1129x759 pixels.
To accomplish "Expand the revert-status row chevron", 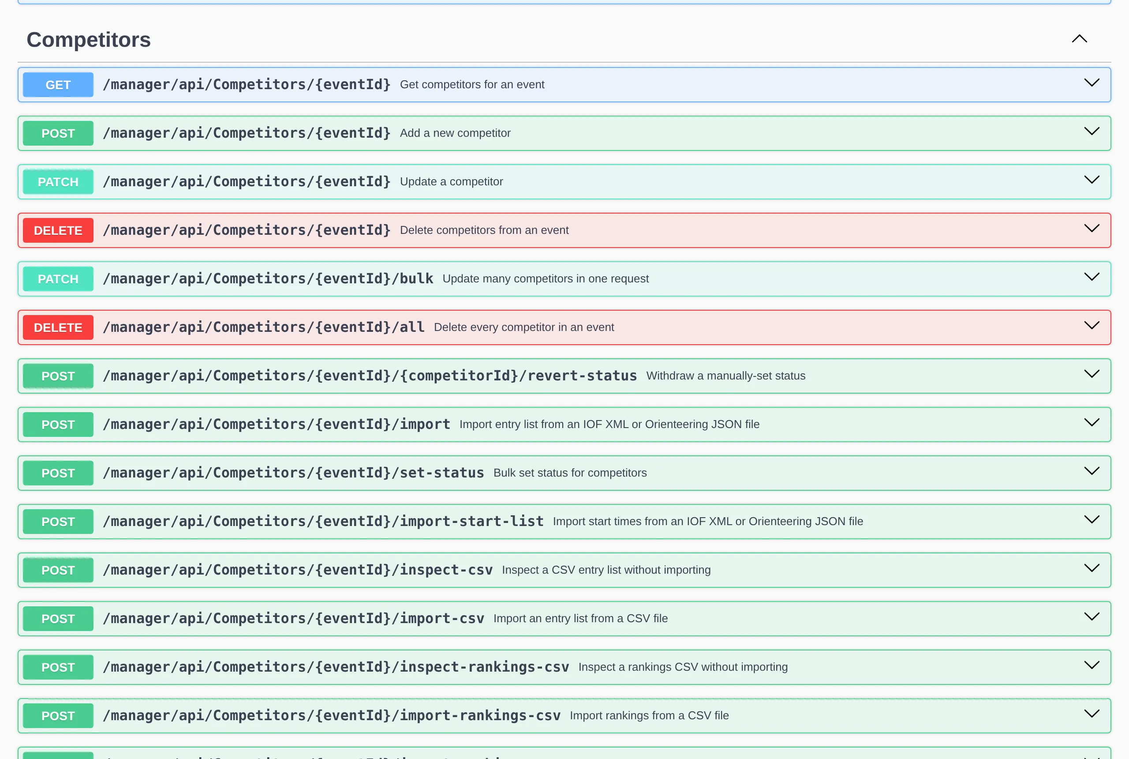I will coord(1091,374).
